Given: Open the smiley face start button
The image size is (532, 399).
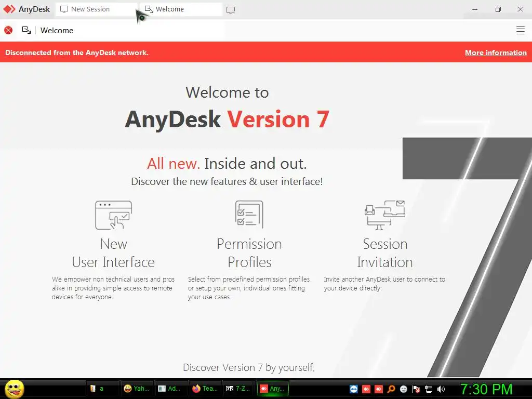Looking at the screenshot, I should point(14,389).
